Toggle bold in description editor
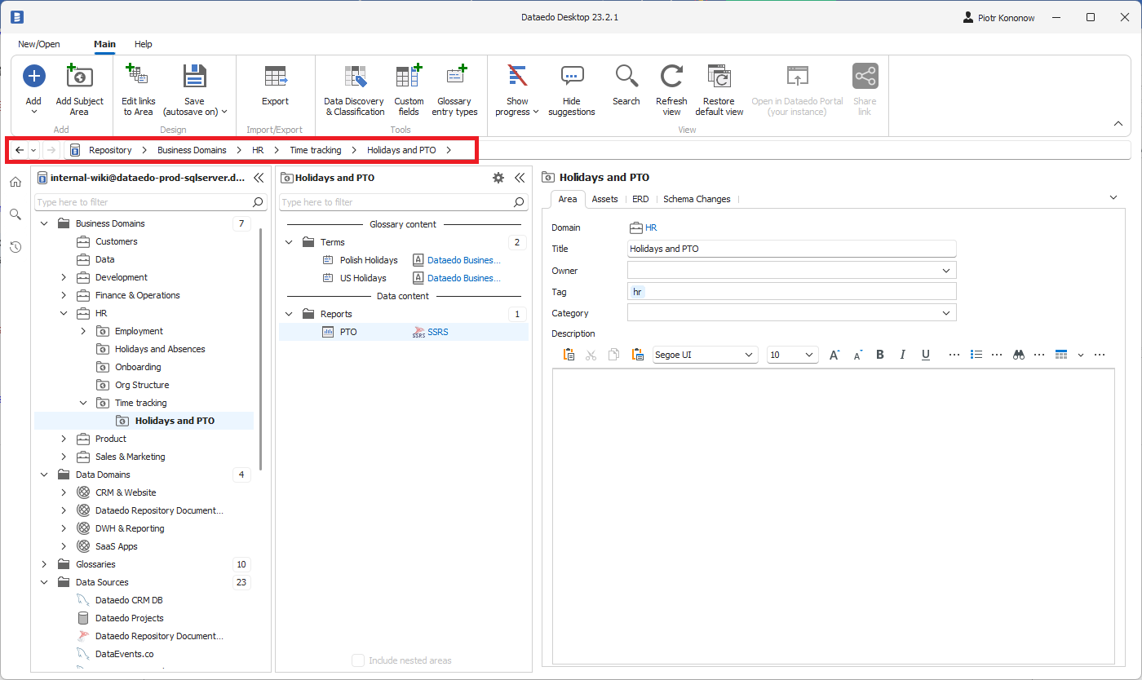The image size is (1142, 680). click(880, 355)
